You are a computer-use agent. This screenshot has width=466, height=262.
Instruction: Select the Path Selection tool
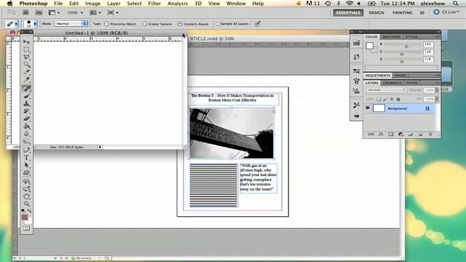click(26, 165)
